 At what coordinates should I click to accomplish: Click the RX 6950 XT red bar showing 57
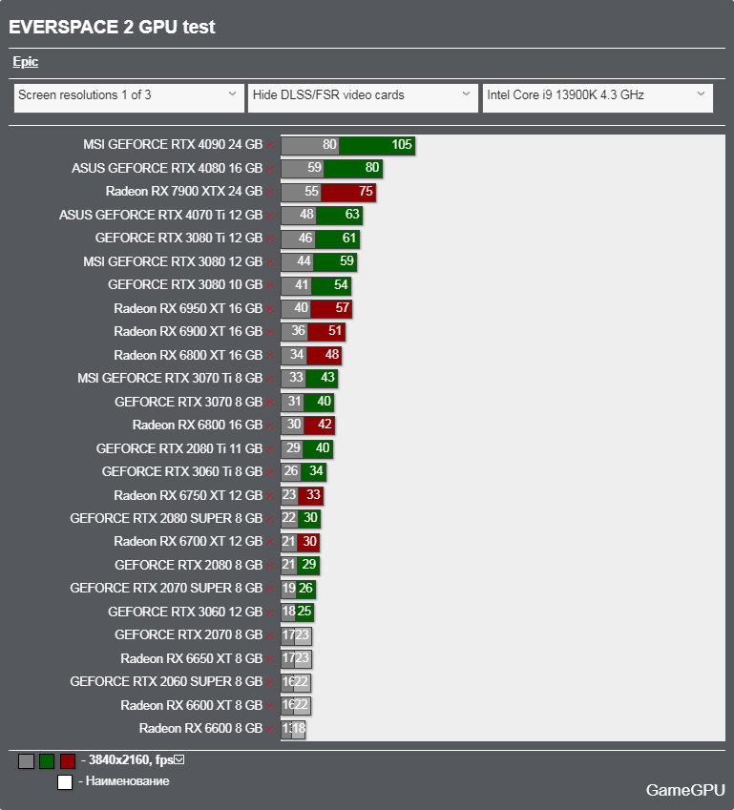331,308
